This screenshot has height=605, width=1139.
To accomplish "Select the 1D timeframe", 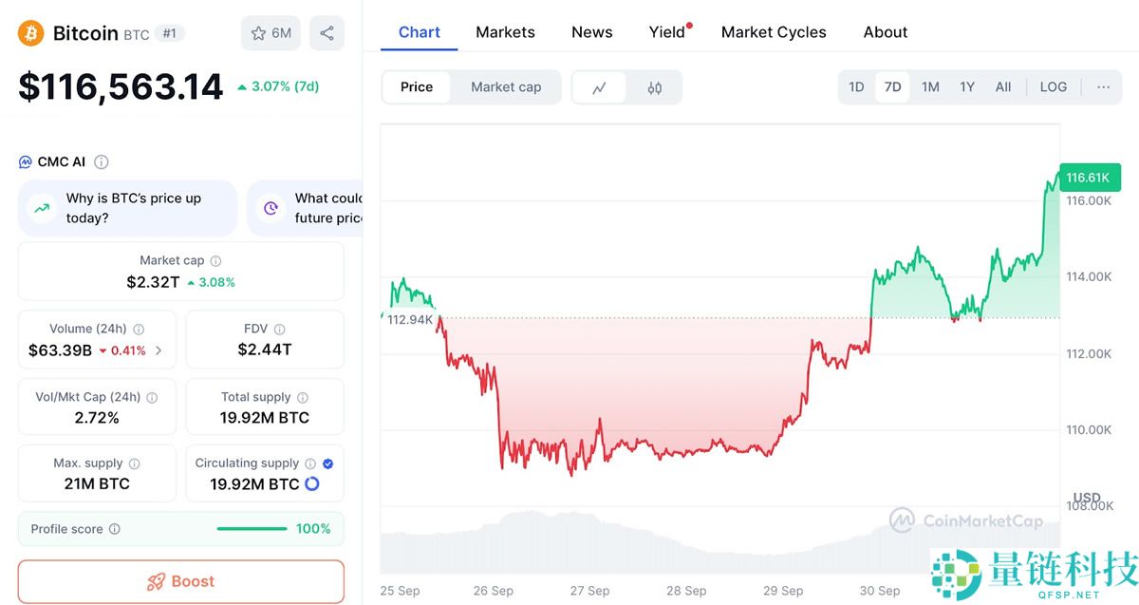I will (855, 86).
